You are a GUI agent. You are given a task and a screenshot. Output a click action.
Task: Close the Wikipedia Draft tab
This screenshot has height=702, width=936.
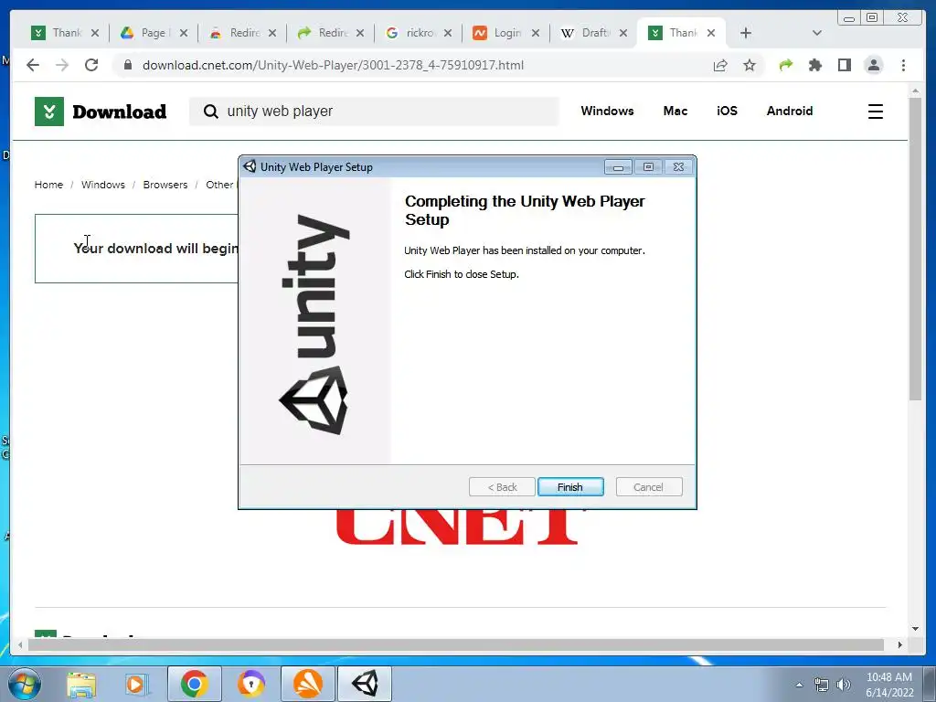coord(623,33)
